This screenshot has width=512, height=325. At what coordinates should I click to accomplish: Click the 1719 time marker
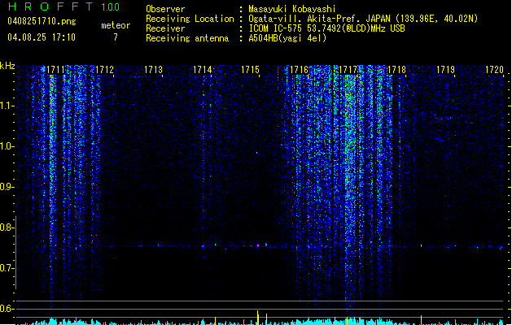[445, 70]
